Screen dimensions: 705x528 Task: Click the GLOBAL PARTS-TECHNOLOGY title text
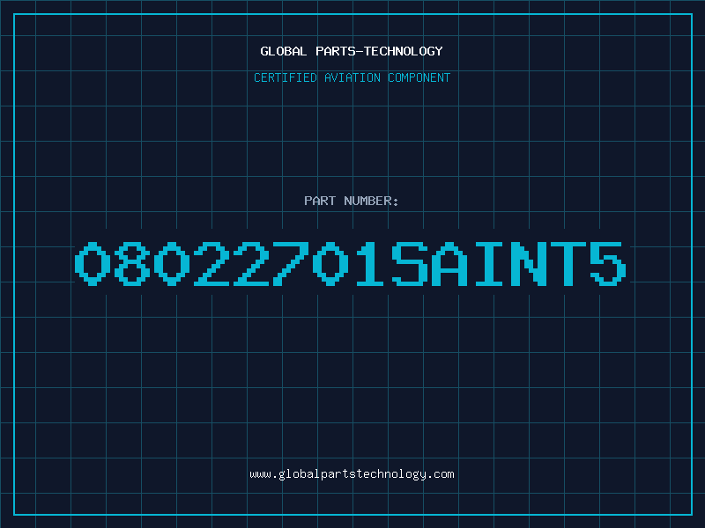(352, 51)
